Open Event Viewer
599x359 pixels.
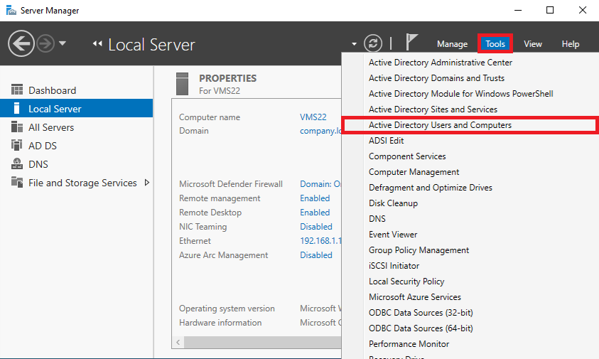pyautogui.click(x=393, y=235)
